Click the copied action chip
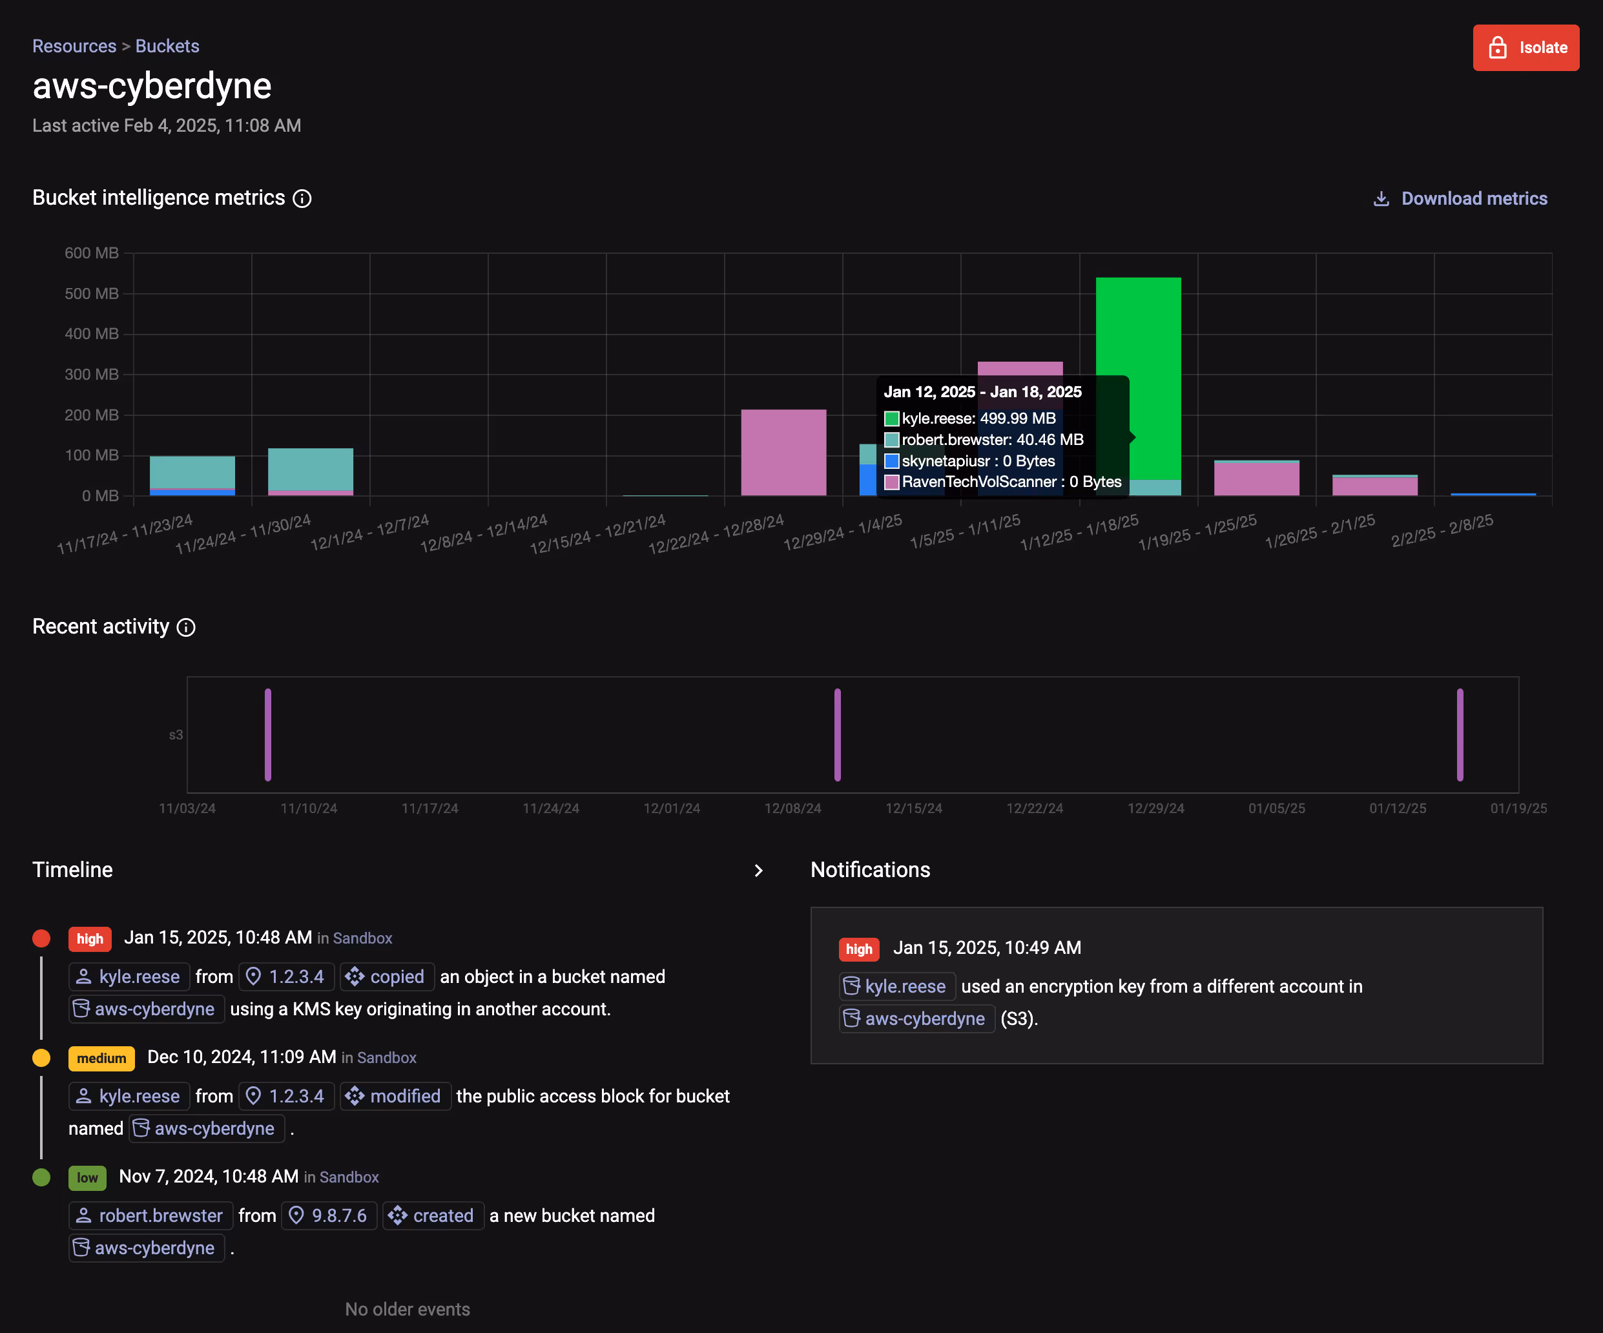Viewport: 1603px width, 1333px height. [387, 976]
